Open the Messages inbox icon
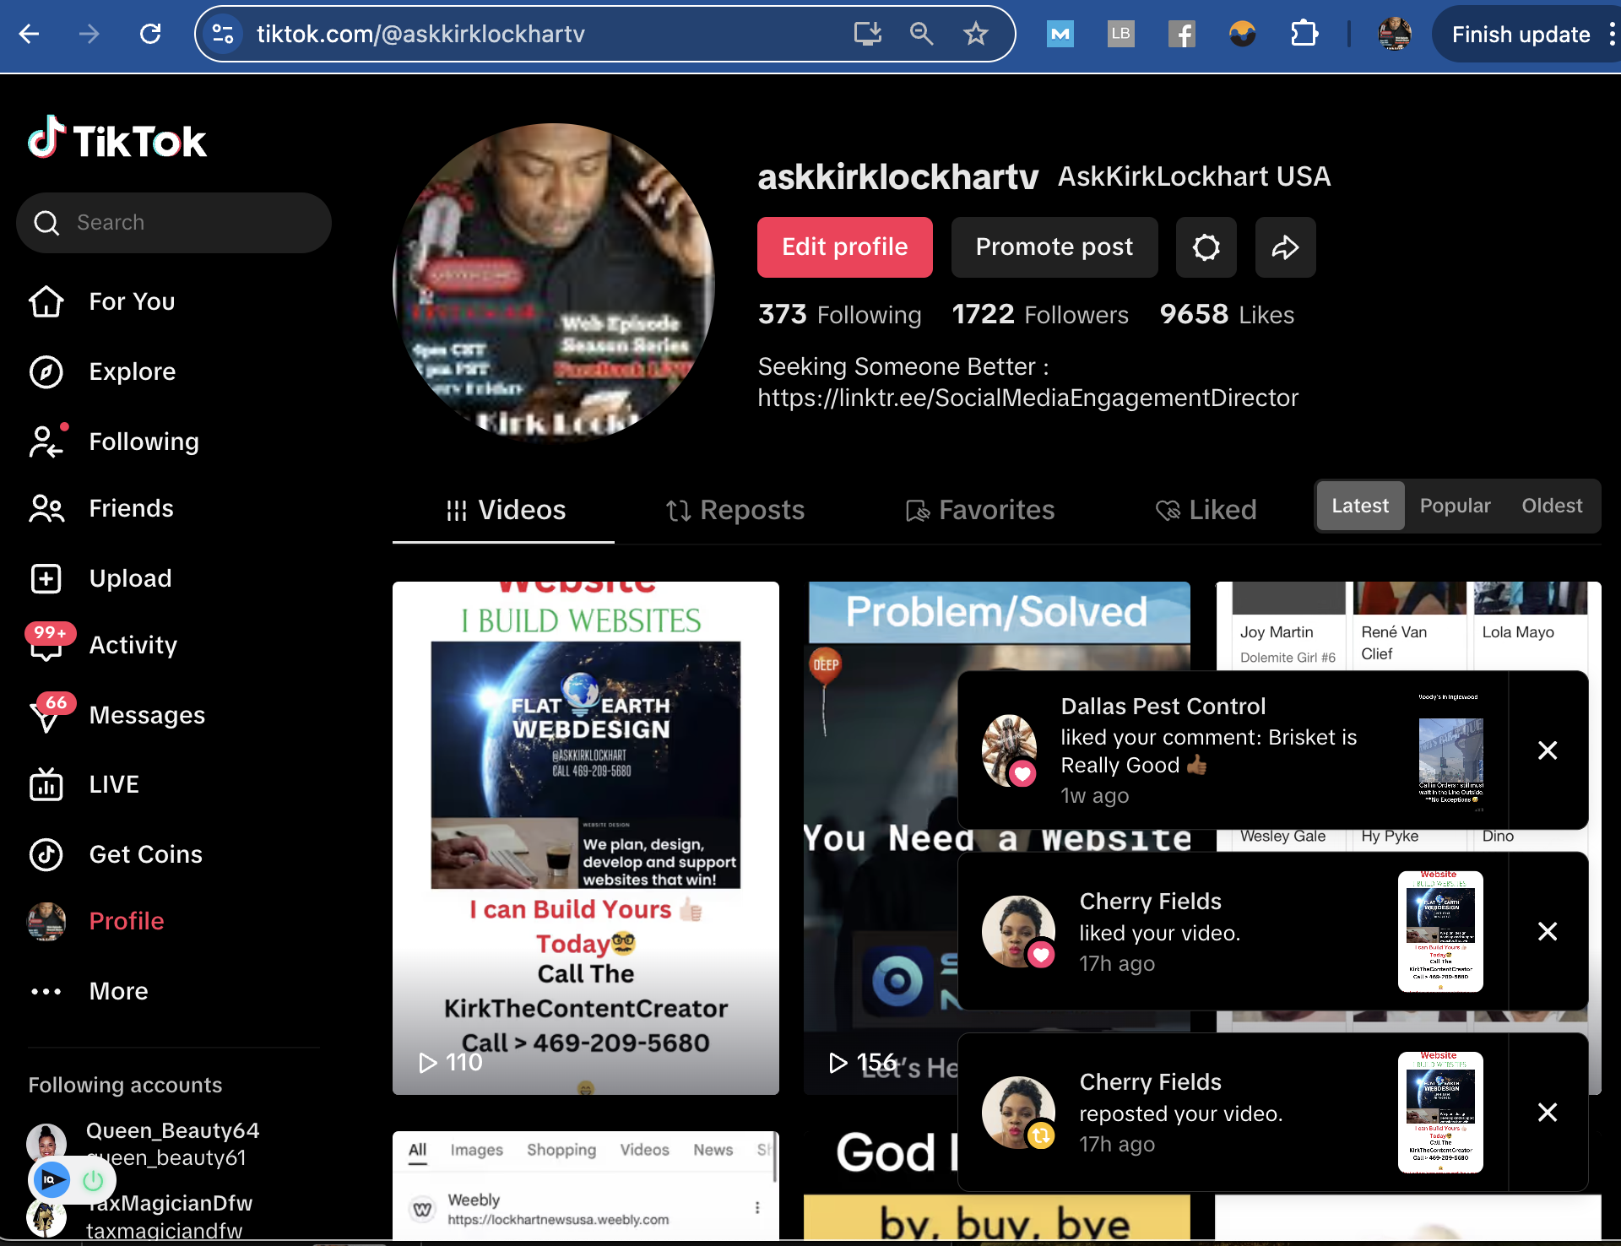The height and width of the screenshot is (1246, 1621). click(x=46, y=715)
